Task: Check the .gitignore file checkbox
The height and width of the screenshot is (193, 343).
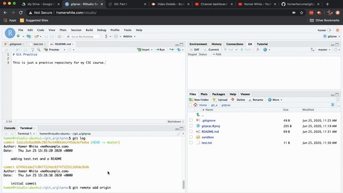Action: (x=191, y=120)
